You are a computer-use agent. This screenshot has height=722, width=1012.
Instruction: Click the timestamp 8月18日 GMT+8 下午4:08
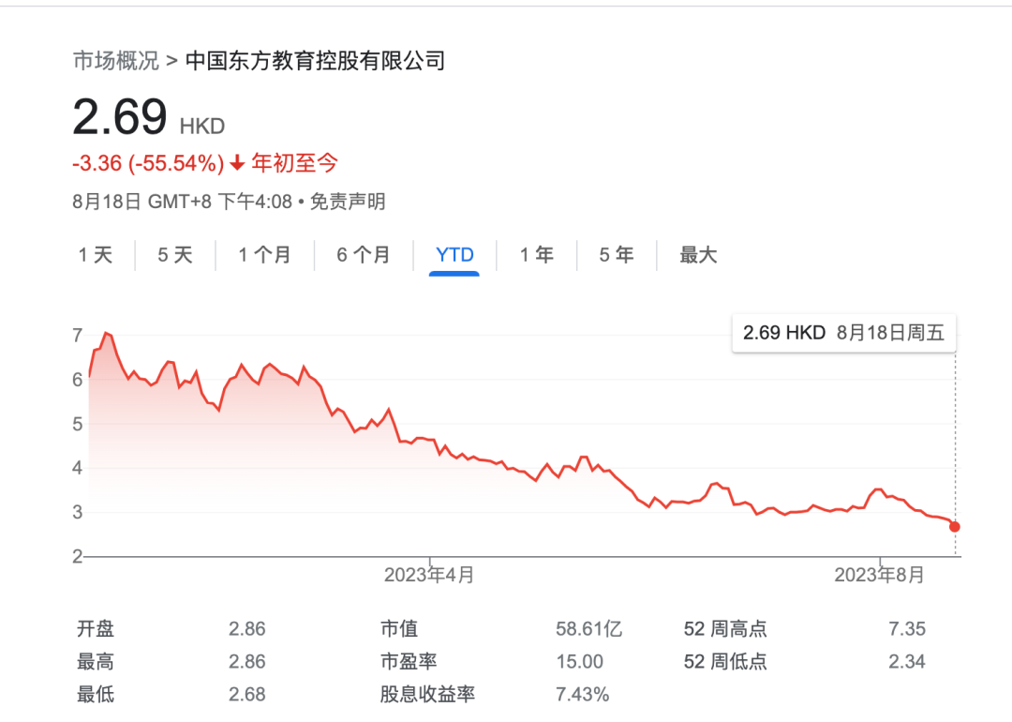pos(183,202)
